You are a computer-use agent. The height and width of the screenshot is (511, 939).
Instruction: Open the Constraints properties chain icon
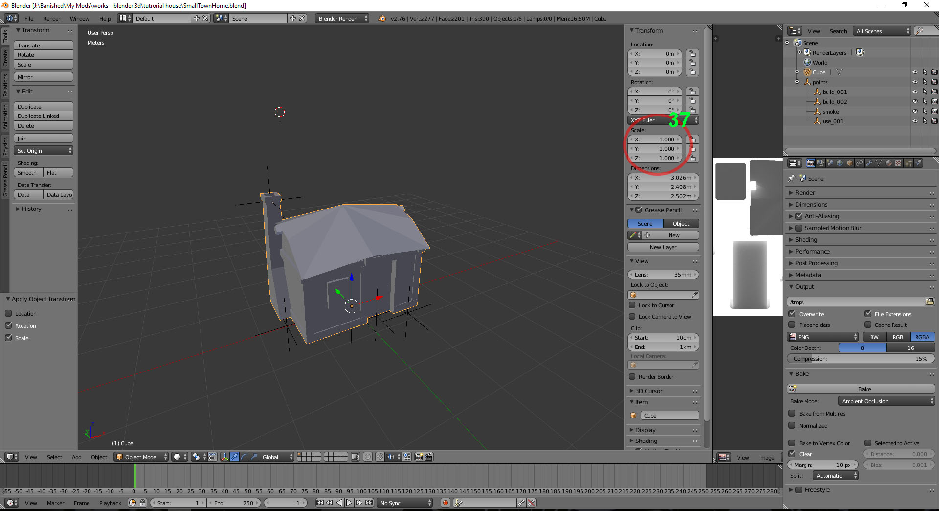859,163
